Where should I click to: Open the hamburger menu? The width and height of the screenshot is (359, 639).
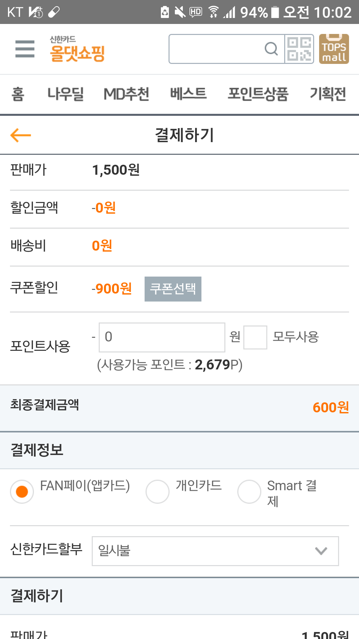coord(25,49)
